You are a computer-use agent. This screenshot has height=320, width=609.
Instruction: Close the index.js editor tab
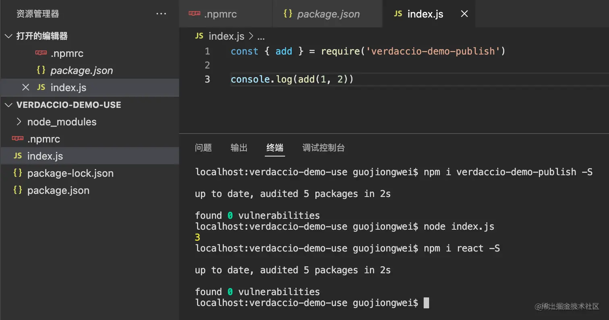pyautogui.click(x=464, y=14)
